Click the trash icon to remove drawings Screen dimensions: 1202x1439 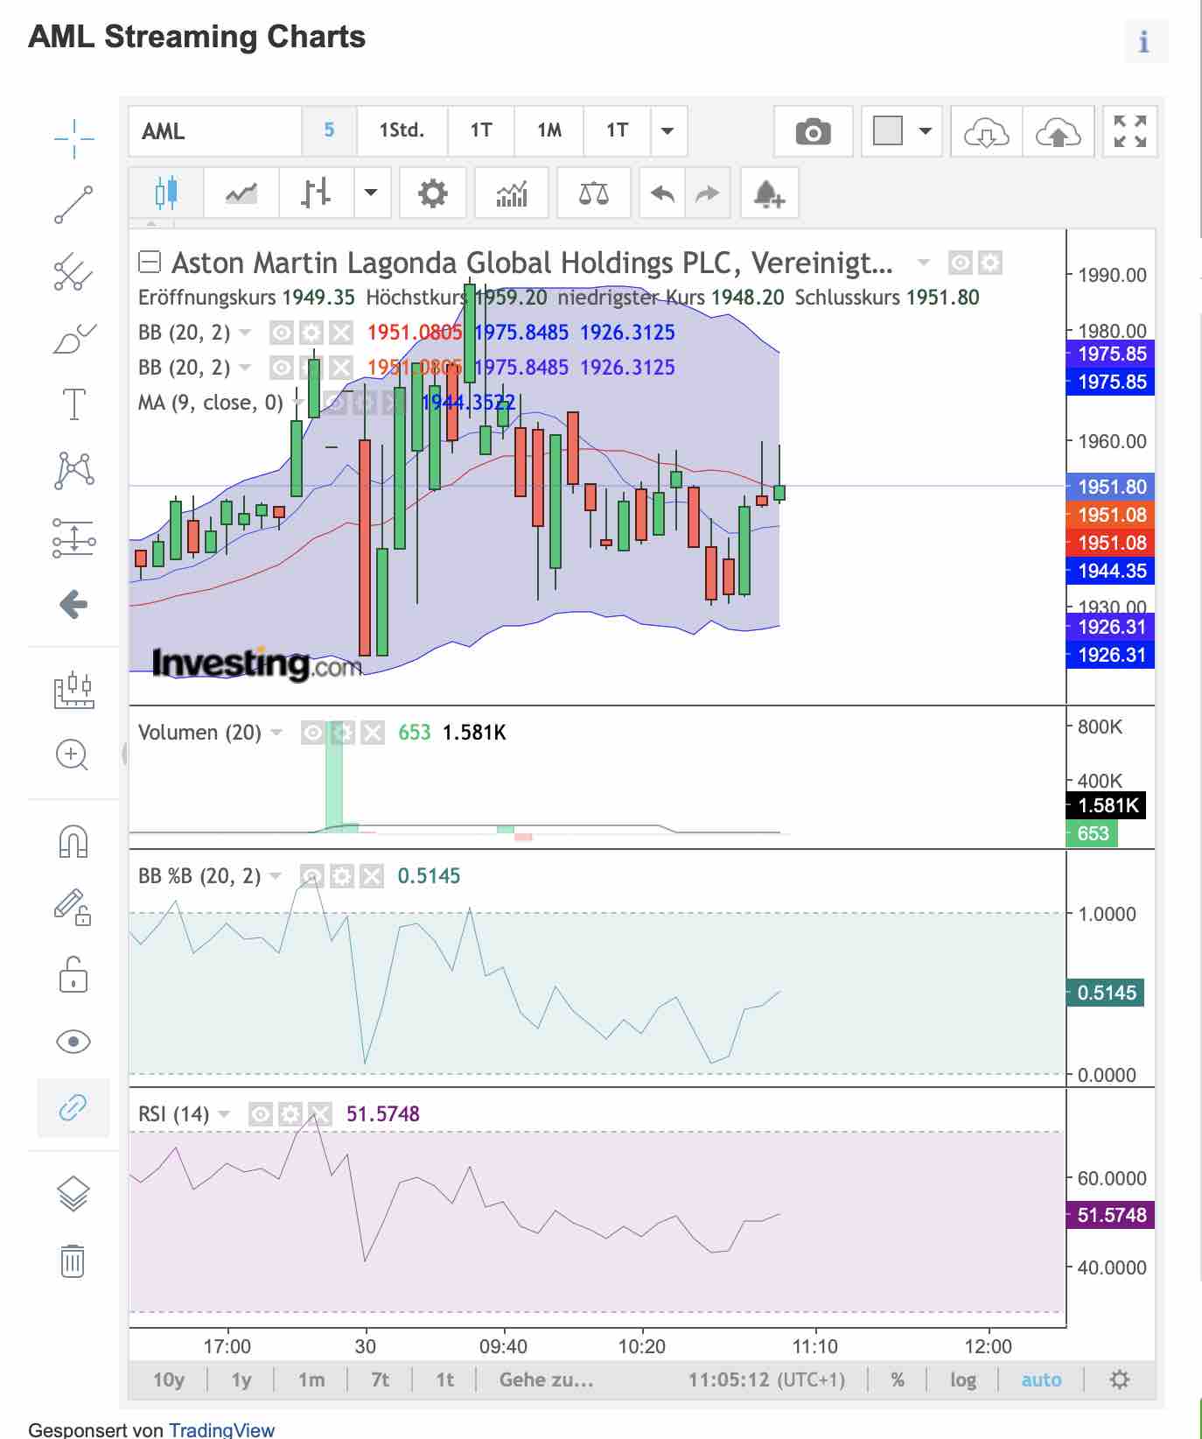pos(73,1260)
